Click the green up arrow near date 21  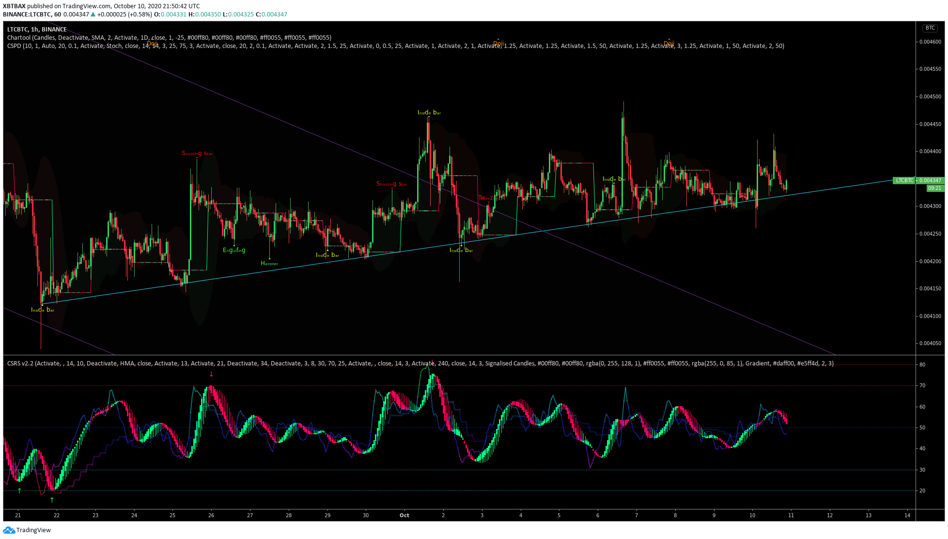[x=19, y=491]
